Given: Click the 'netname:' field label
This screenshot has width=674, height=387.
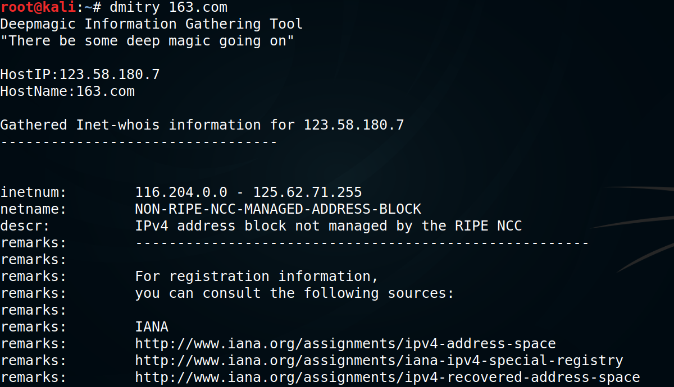Looking at the screenshot, I should click(x=34, y=209).
